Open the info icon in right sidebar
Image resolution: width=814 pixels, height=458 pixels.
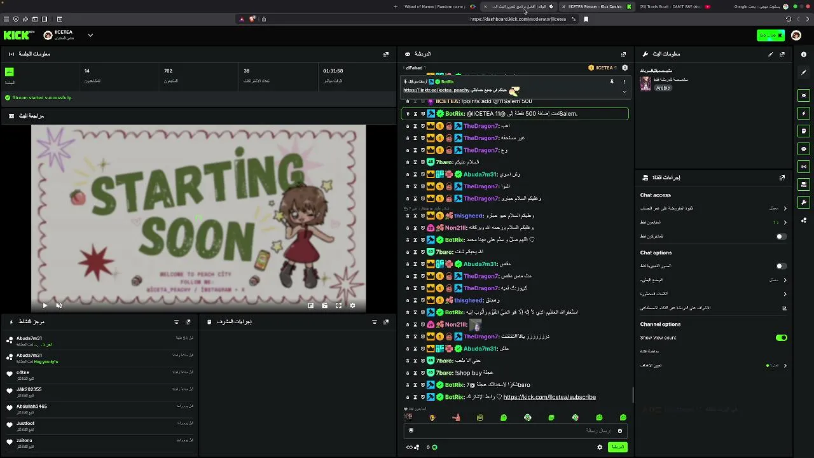pos(804,54)
